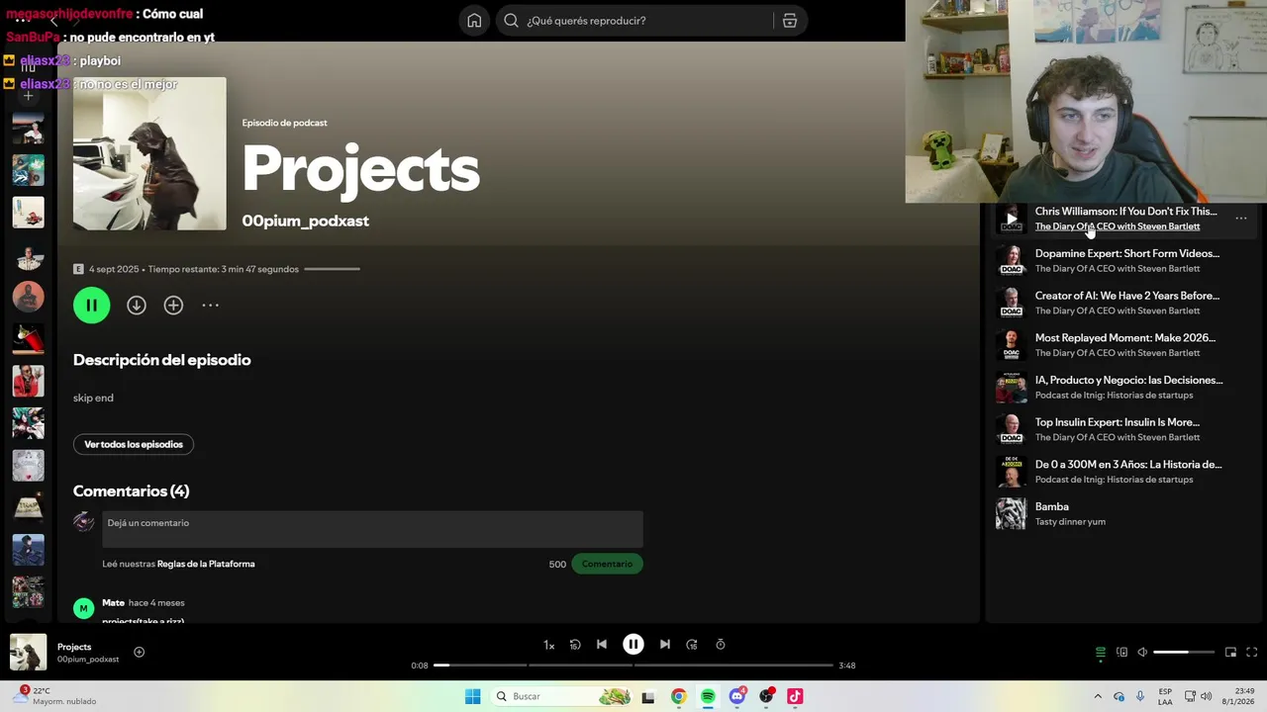The image size is (1267, 712).
Task: Click taskbar Buscar search box
Action: click(560, 697)
